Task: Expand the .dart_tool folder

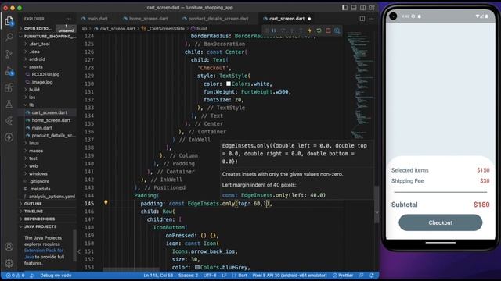Action: [x=39, y=44]
